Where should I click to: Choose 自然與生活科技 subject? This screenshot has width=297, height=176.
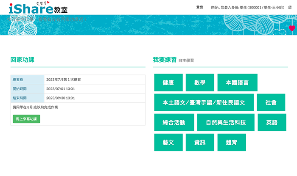[226, 122]
